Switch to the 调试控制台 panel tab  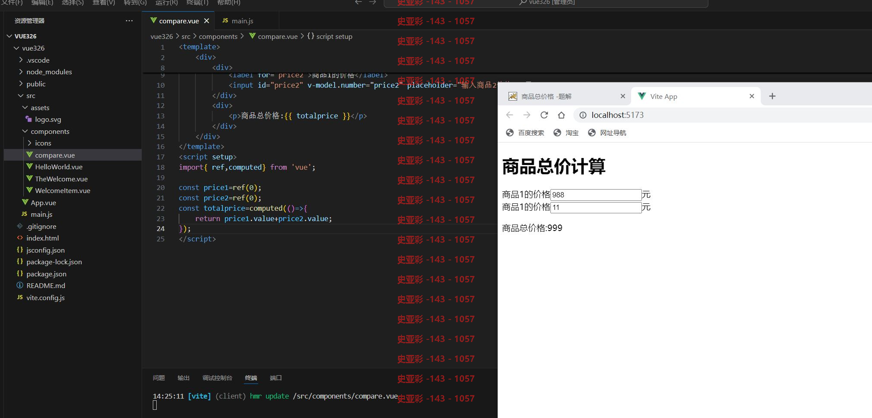217,378
